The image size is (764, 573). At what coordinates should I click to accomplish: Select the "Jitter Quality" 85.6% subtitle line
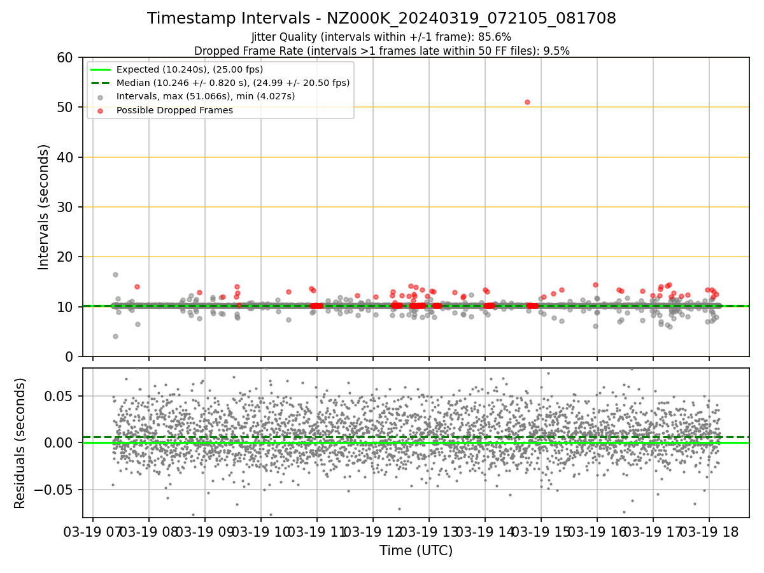point(381,37)
